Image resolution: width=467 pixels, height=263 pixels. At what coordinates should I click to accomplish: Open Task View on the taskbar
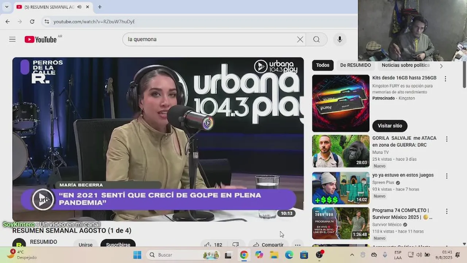pyautogui.click(x=228, y=255)
